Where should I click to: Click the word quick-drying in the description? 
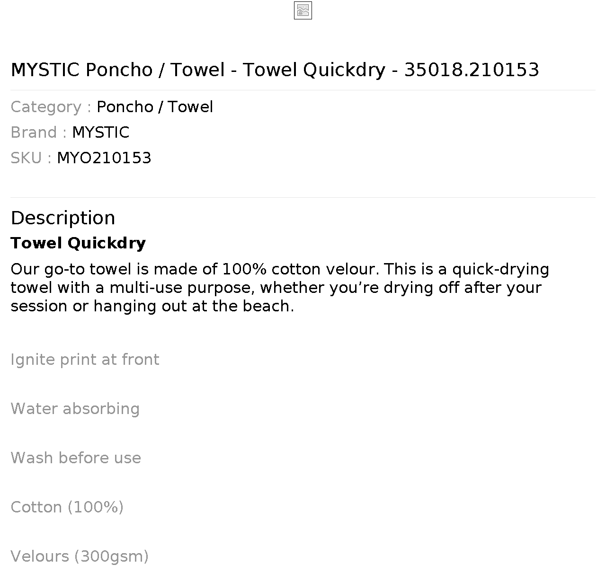pos(500,269)
